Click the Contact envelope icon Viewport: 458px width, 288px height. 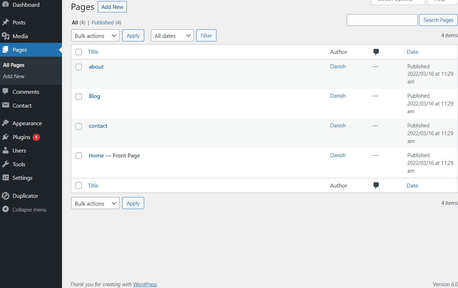pyautogui.click(x=5, y=105)
